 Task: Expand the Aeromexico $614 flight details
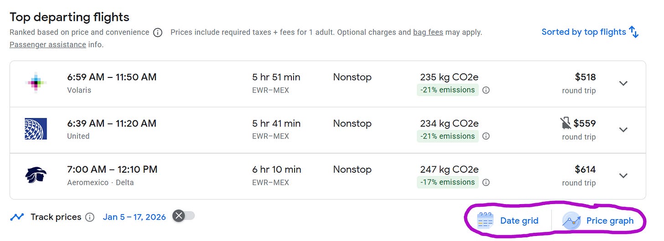(x=623, y=175)
